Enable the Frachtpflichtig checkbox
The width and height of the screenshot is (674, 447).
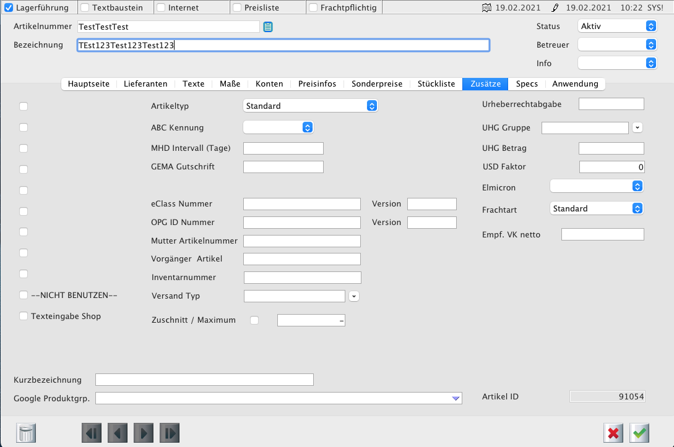point(313,8)
